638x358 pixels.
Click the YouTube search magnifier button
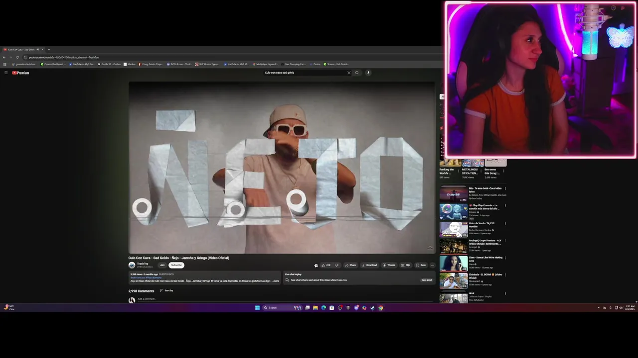coord(357,73)
